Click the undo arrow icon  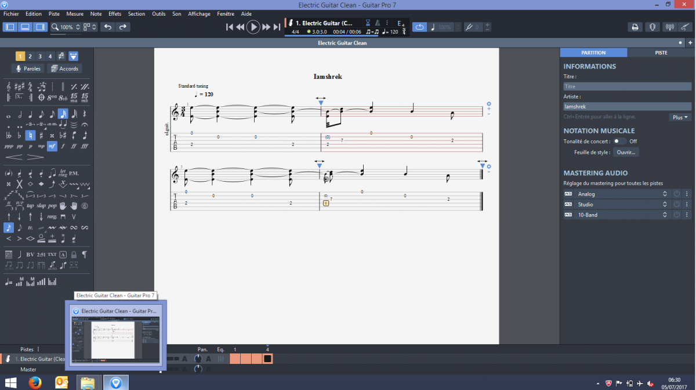pyautogui.click(x=108, y=27)
